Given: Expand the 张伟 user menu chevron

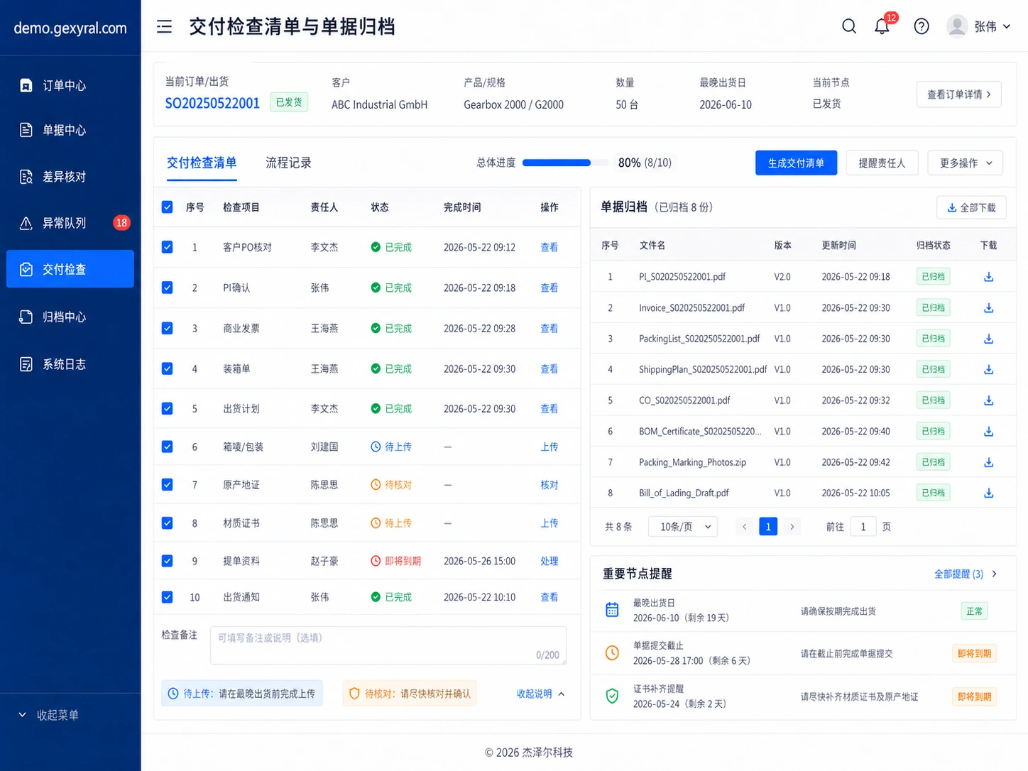Looking at the screenshot, I should (x=1007, y=27).
